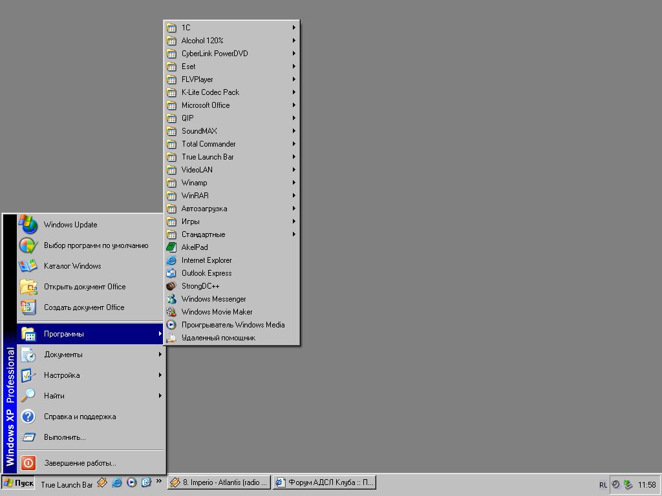Click the Проигрыватель Windows Media play icon
Viewport: 662px width, 496px height.
(171, 325)
